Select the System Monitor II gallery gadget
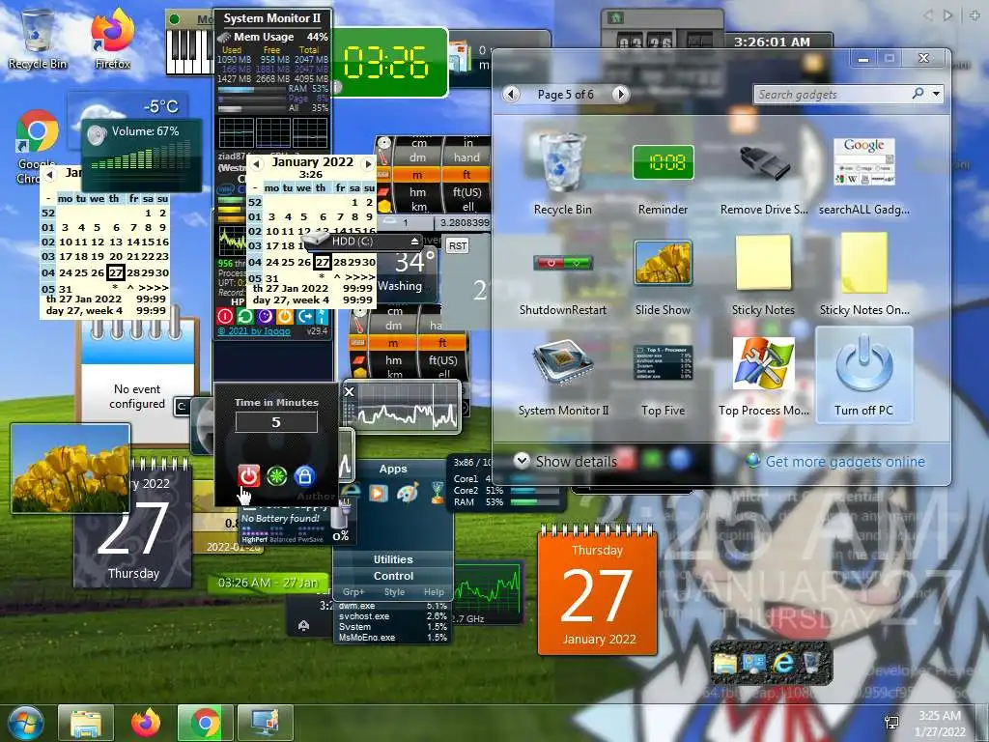Screen dimensions: 989x742 [562, 375]
